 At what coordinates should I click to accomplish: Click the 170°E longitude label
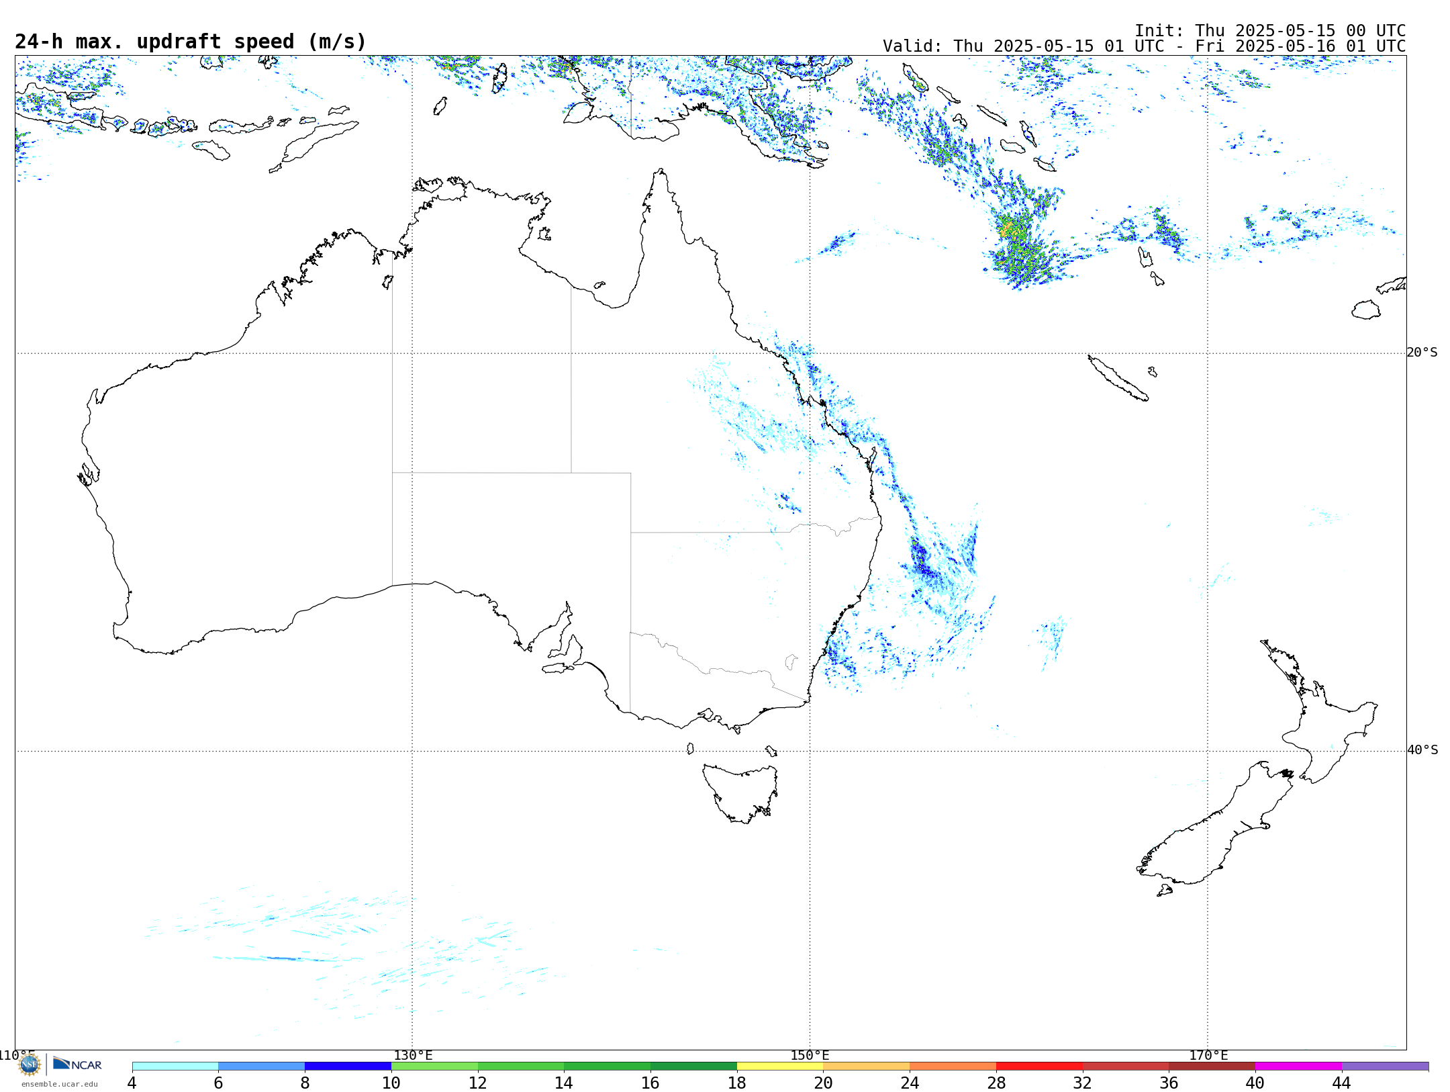point(1208,1056)
